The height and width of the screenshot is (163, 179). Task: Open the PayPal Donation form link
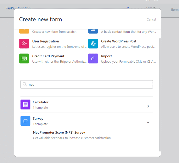pos(18,8)
